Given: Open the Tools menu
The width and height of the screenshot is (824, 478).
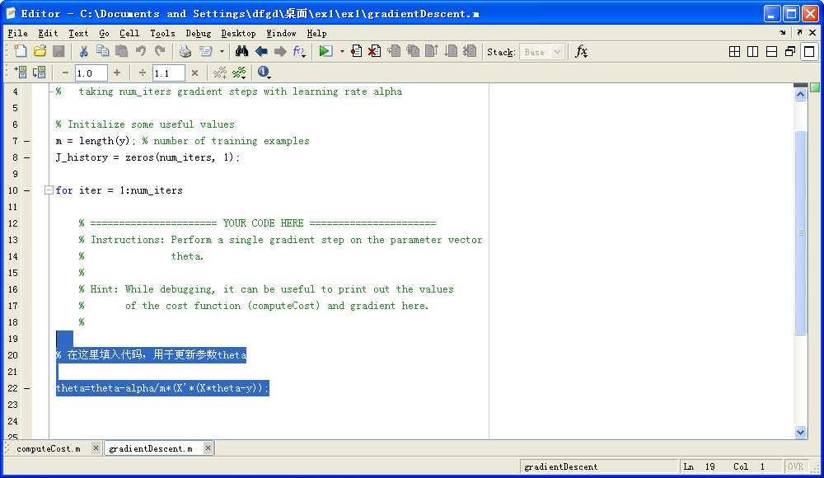Looking at the screenshot, I should point(162,33).
